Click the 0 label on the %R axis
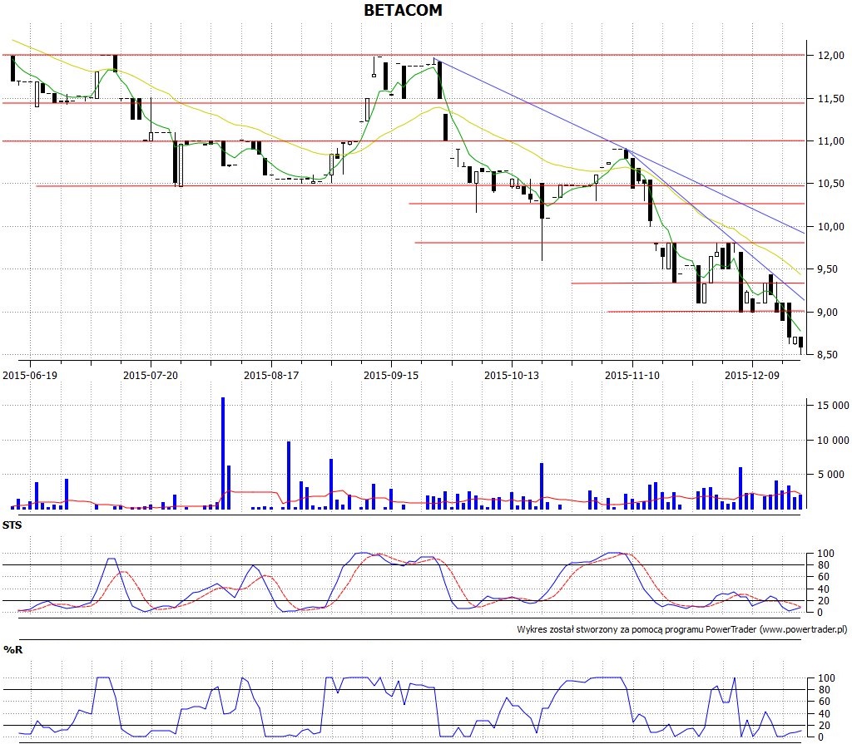852x744 pixels. click(x=820, y=737)
